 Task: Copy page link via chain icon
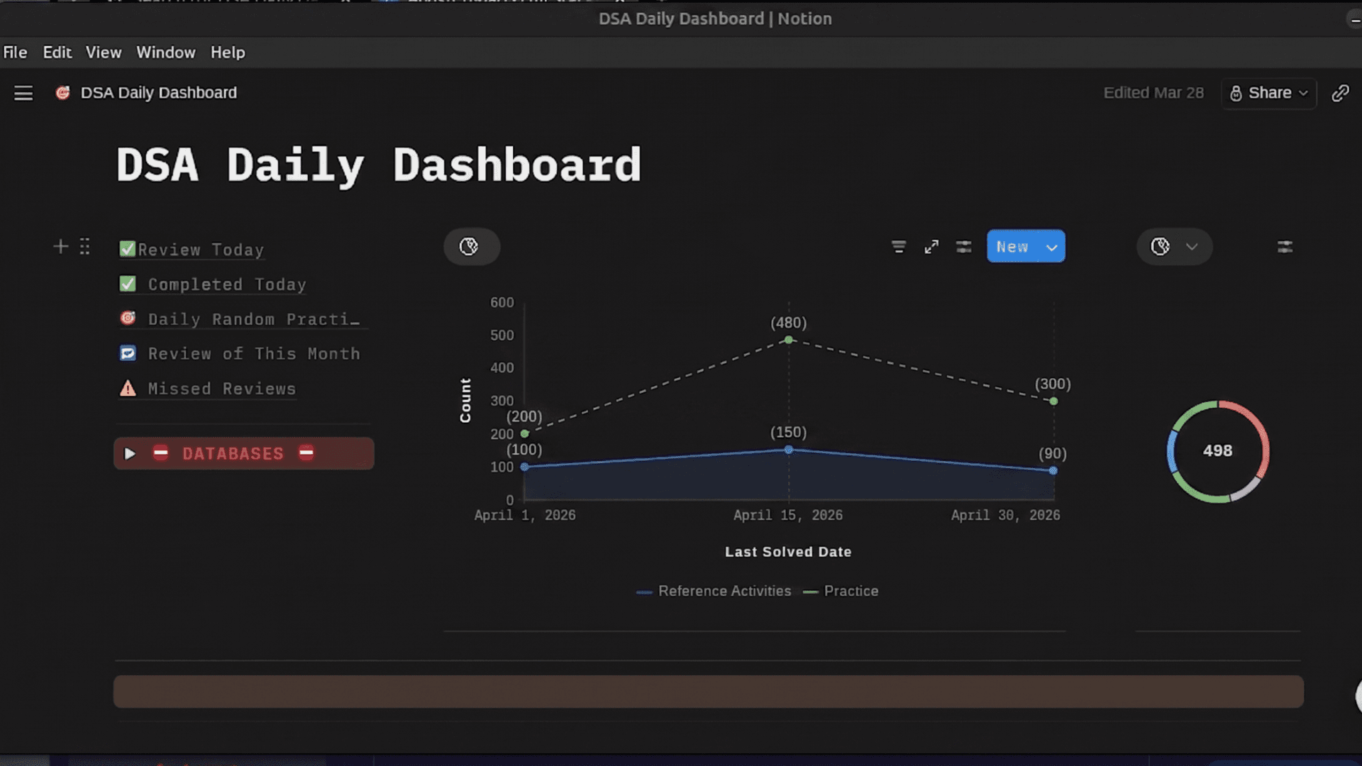[x=1340, y=93]
